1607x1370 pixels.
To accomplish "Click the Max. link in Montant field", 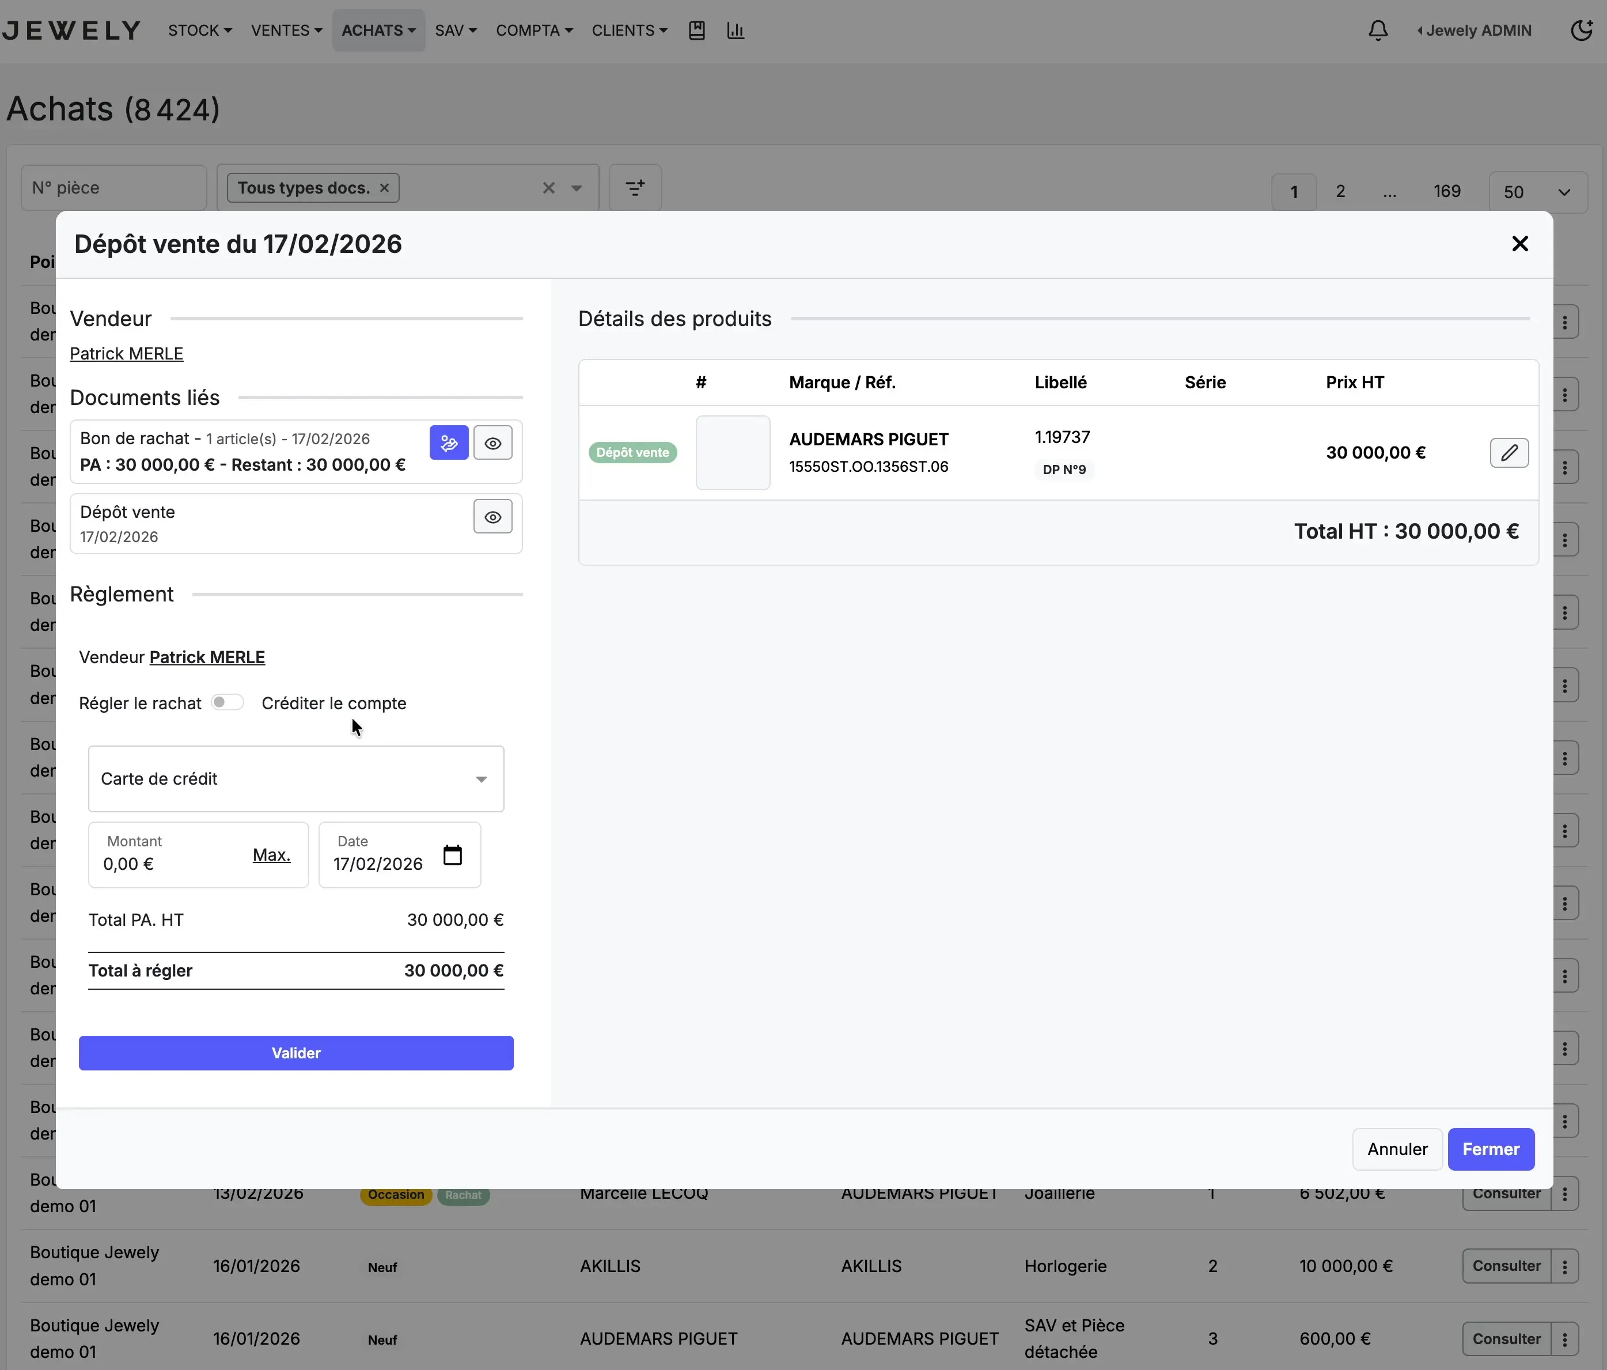I will click(271, 855).
